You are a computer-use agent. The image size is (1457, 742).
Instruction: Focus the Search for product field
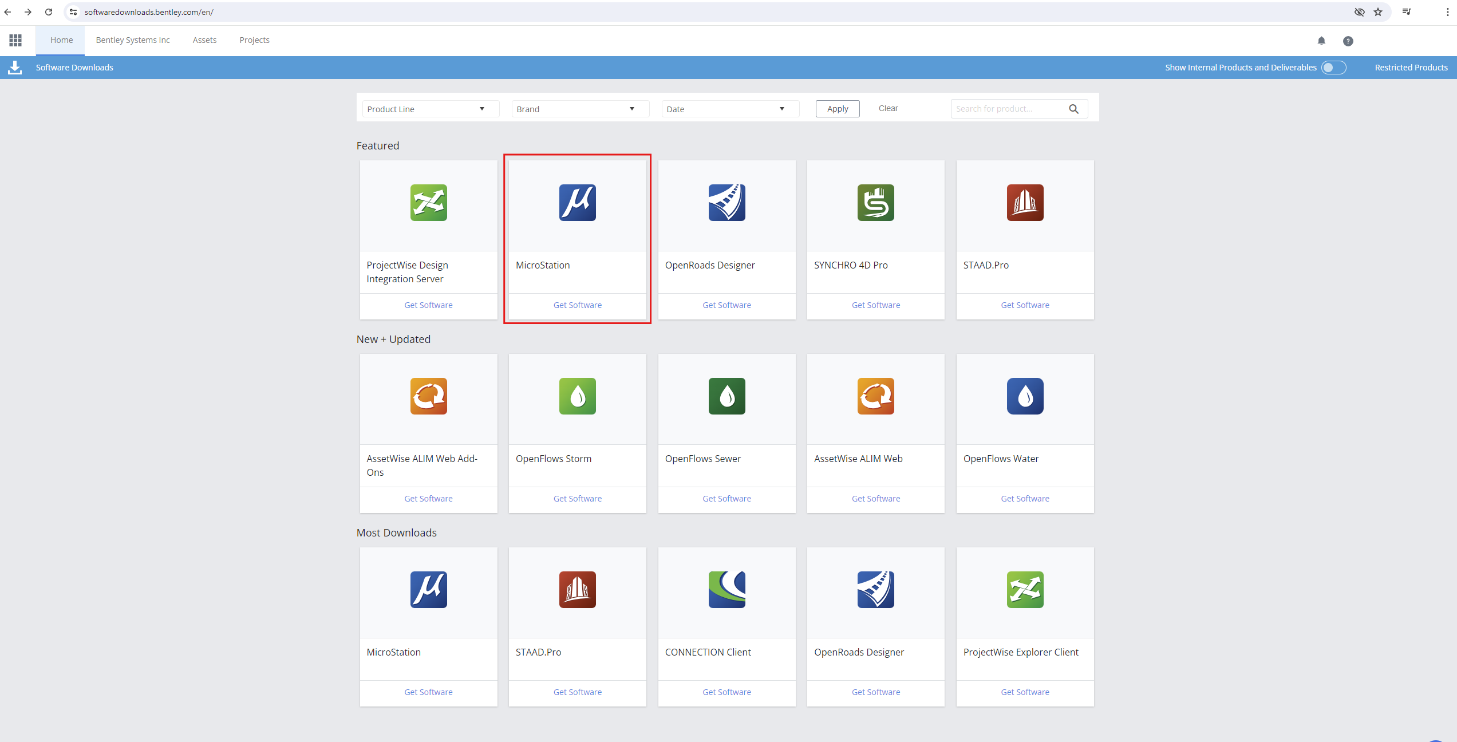(1008, 109)
